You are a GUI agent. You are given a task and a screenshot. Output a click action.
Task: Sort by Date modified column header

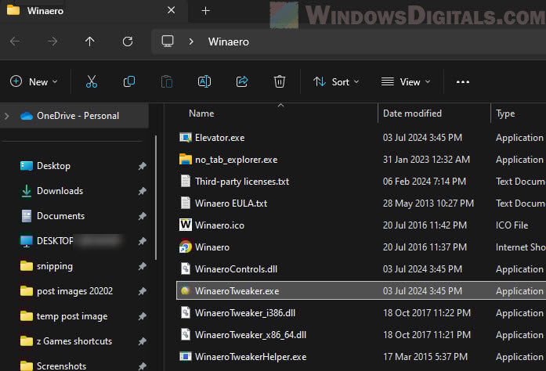pos(412,113)
